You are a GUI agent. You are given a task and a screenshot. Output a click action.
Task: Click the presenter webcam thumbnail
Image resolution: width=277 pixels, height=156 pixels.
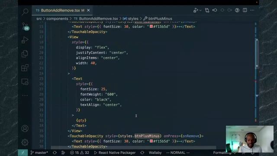[x=250, y=139]
